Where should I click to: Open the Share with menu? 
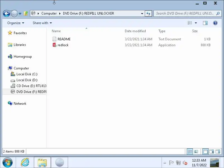pyautogui.click(x=42, y=23)
